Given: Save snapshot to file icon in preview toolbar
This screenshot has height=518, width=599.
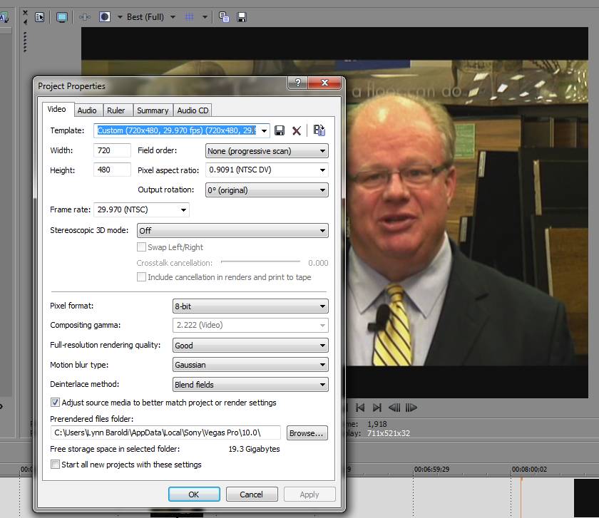Looking at the screenshot, I should pyautogui.click(x=242, y=17).
